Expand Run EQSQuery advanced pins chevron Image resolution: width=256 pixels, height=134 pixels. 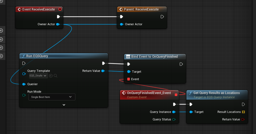coord(64,105)
